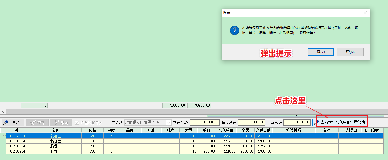This screenshot has width=388, height=160.
Task: Click the 含税单价 column header
Action: tap(226, 130)
